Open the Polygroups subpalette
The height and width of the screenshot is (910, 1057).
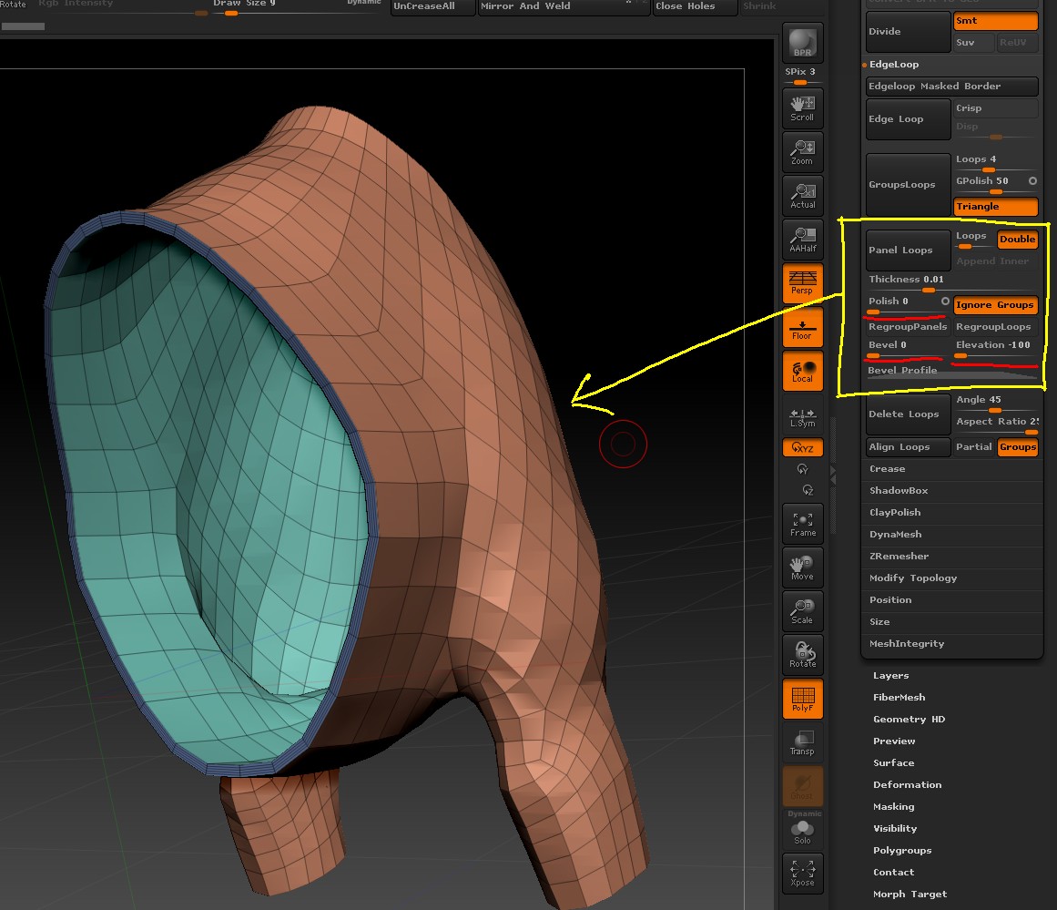tap(902, 851)
